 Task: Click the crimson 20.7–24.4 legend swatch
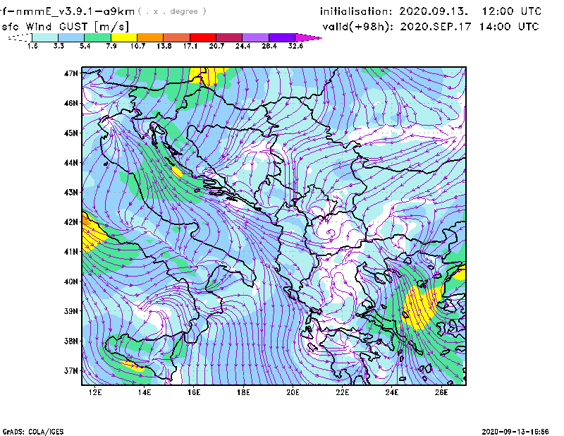pos(229,37)
